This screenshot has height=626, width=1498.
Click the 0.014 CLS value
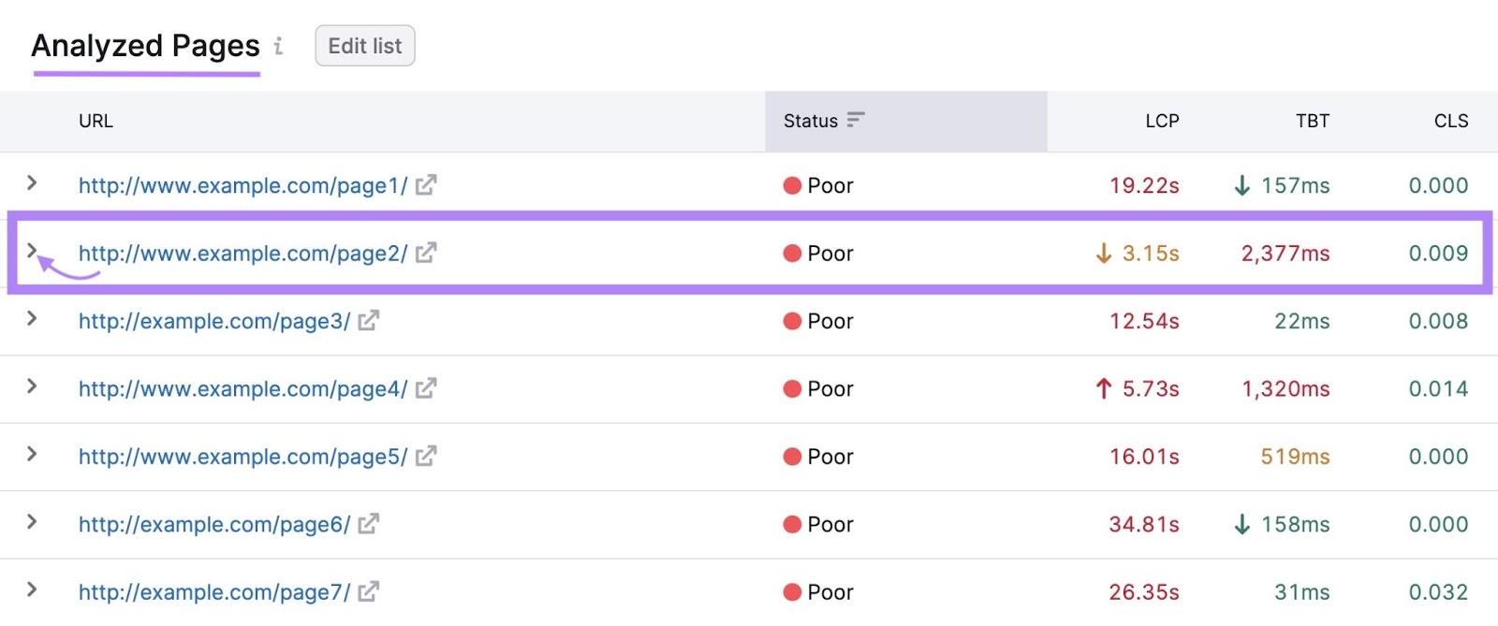coord(1438,389)
